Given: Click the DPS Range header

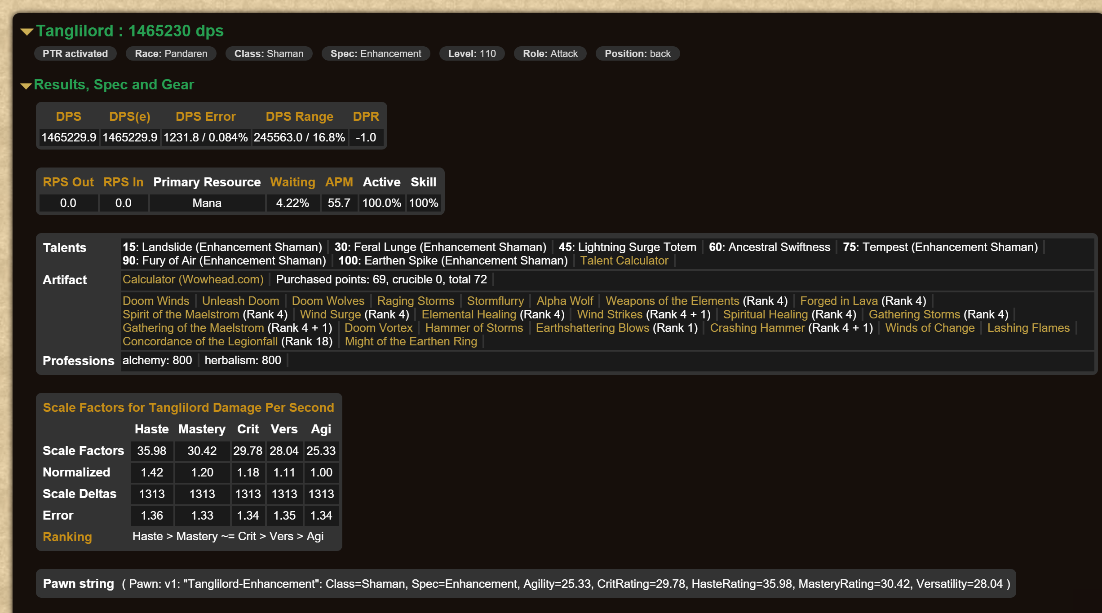Looking at the screenshot, I should [299, 116].
